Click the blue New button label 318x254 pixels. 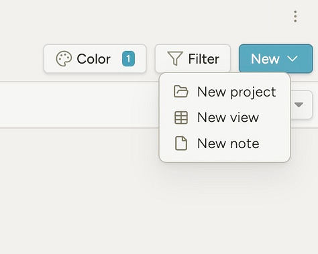click(x=265, y=59)
